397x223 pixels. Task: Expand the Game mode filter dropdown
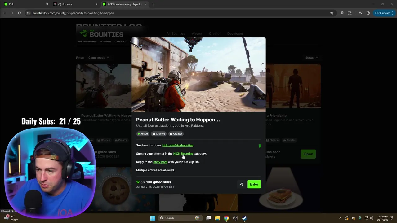tap(99, 58)
